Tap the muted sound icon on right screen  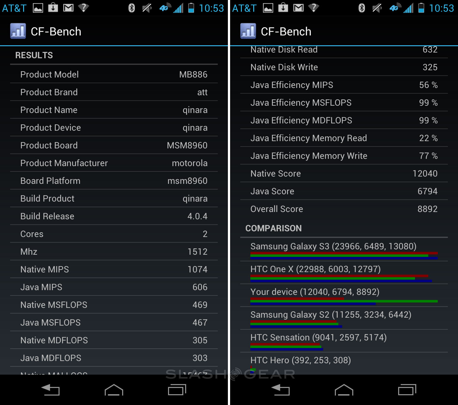pyautogui.click(x=377, y=8)
